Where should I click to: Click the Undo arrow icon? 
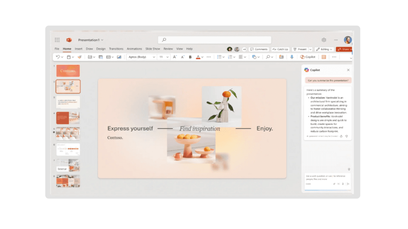[x=58, y=57]
